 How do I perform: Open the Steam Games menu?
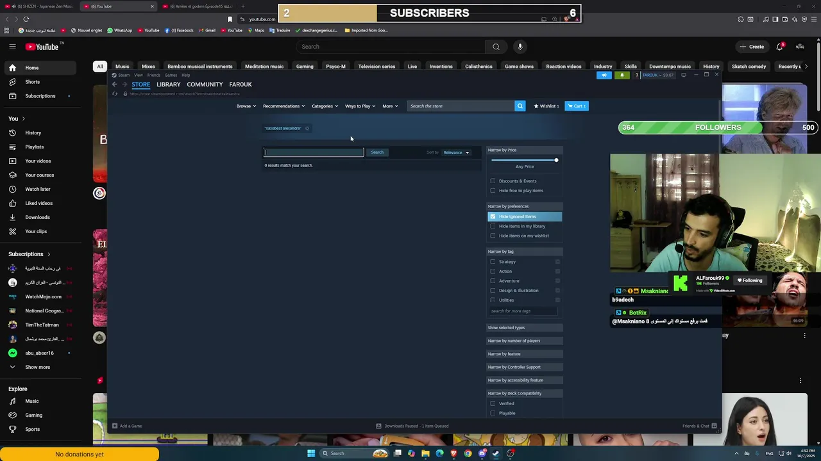click(171, 75)
